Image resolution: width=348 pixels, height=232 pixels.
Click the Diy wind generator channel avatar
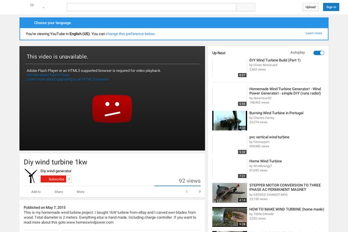31,176
